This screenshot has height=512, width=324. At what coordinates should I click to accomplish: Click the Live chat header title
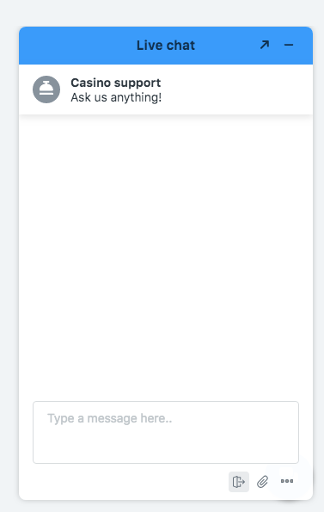click(x=166, y=46)
